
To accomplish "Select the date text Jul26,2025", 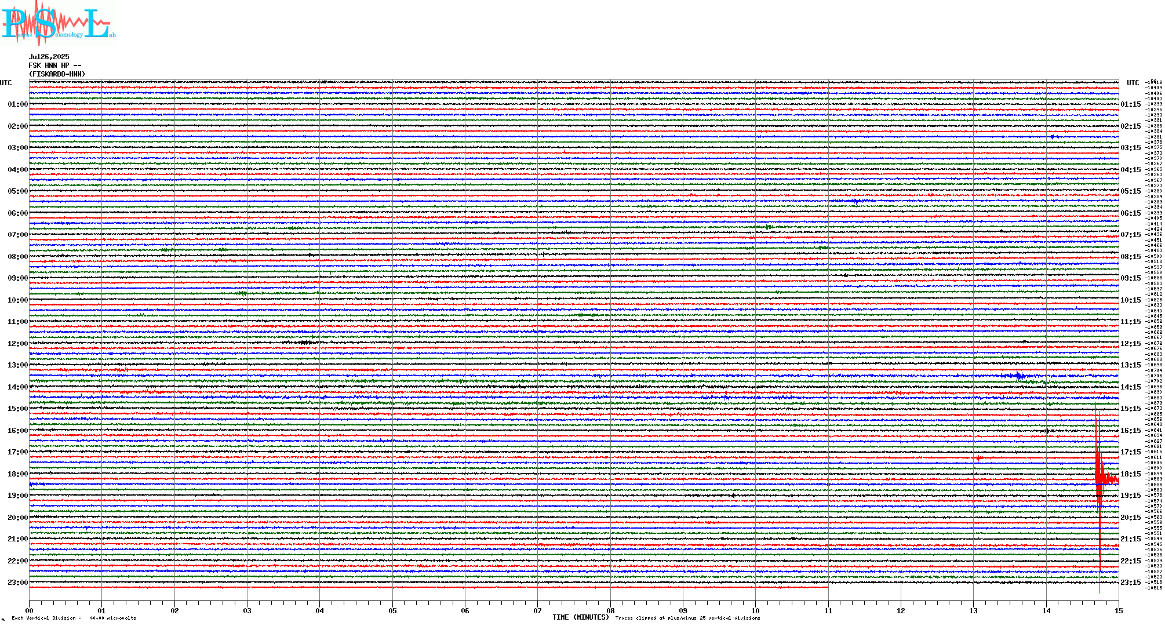I will coord(49,57).
